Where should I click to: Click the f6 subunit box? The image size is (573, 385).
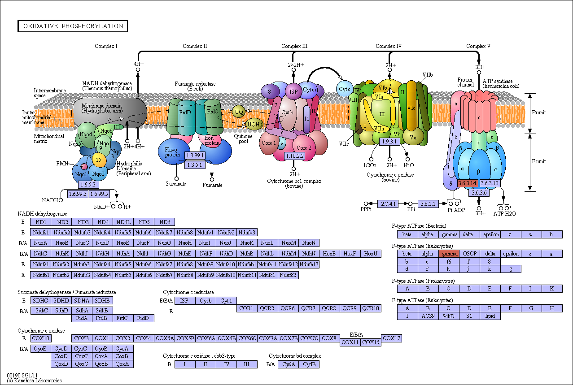(449, 261)
